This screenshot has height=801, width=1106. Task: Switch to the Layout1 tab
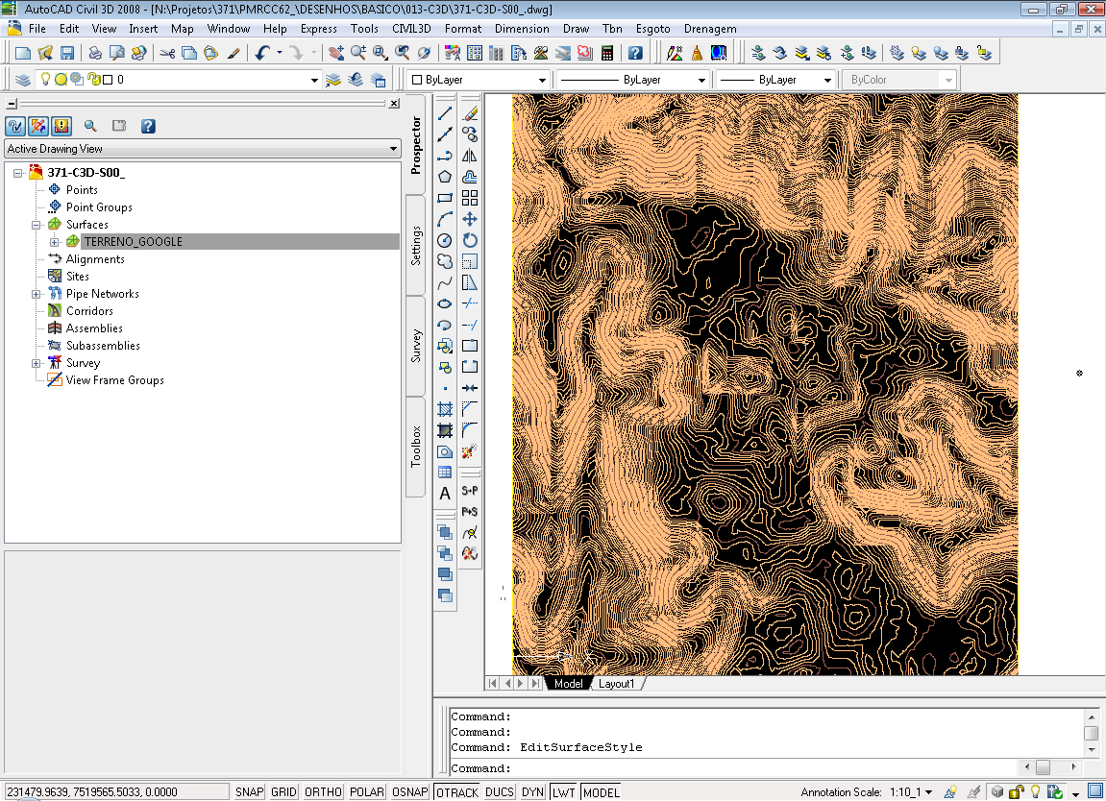617,684
